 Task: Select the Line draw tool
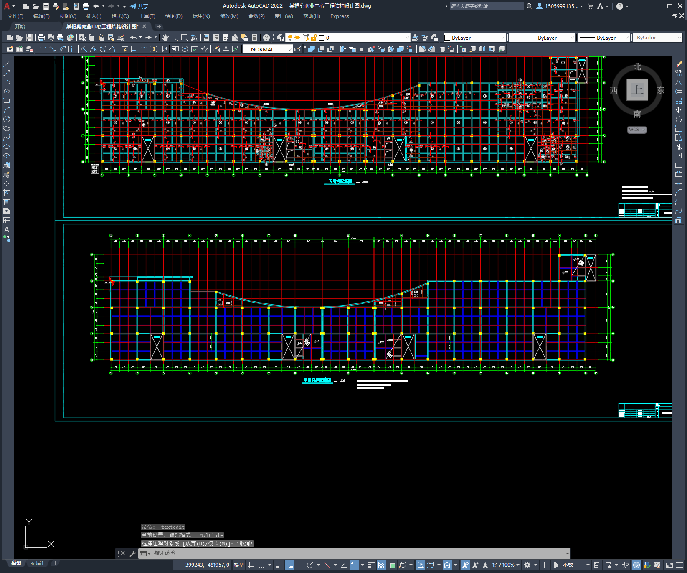(x=7, y=64)
